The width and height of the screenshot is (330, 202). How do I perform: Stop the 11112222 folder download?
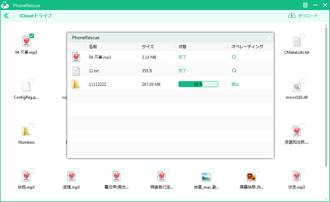[x=235, y=84]
